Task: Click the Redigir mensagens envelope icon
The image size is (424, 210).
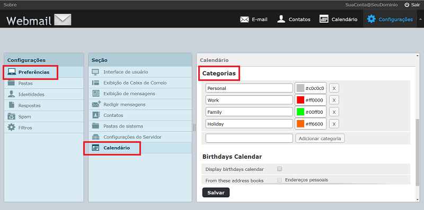Action: 96,104
